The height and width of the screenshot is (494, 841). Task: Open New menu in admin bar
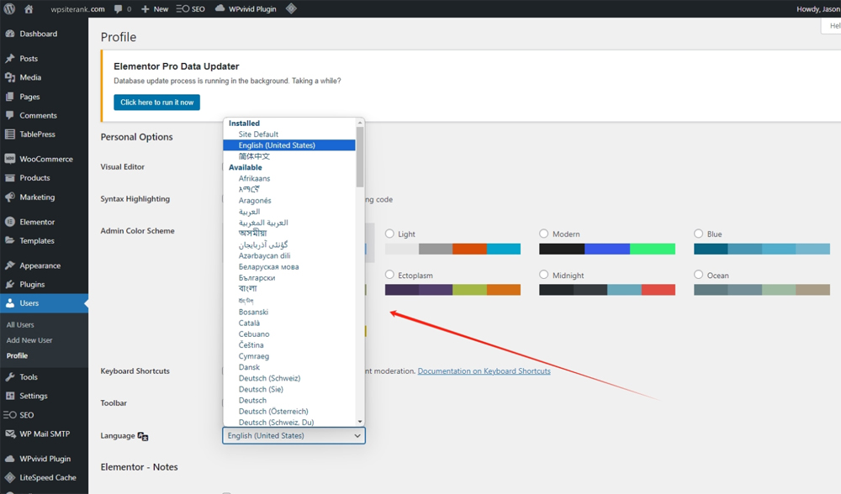[x=155, y=9]
